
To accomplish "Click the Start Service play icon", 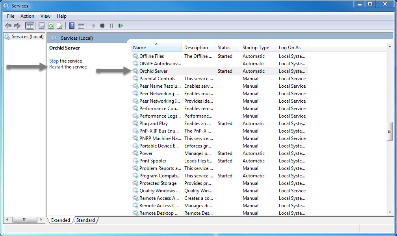I will 94,26.
